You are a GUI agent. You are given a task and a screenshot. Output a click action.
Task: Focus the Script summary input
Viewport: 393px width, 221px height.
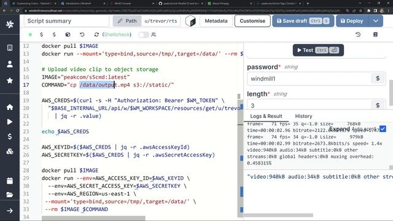[67, 21]
